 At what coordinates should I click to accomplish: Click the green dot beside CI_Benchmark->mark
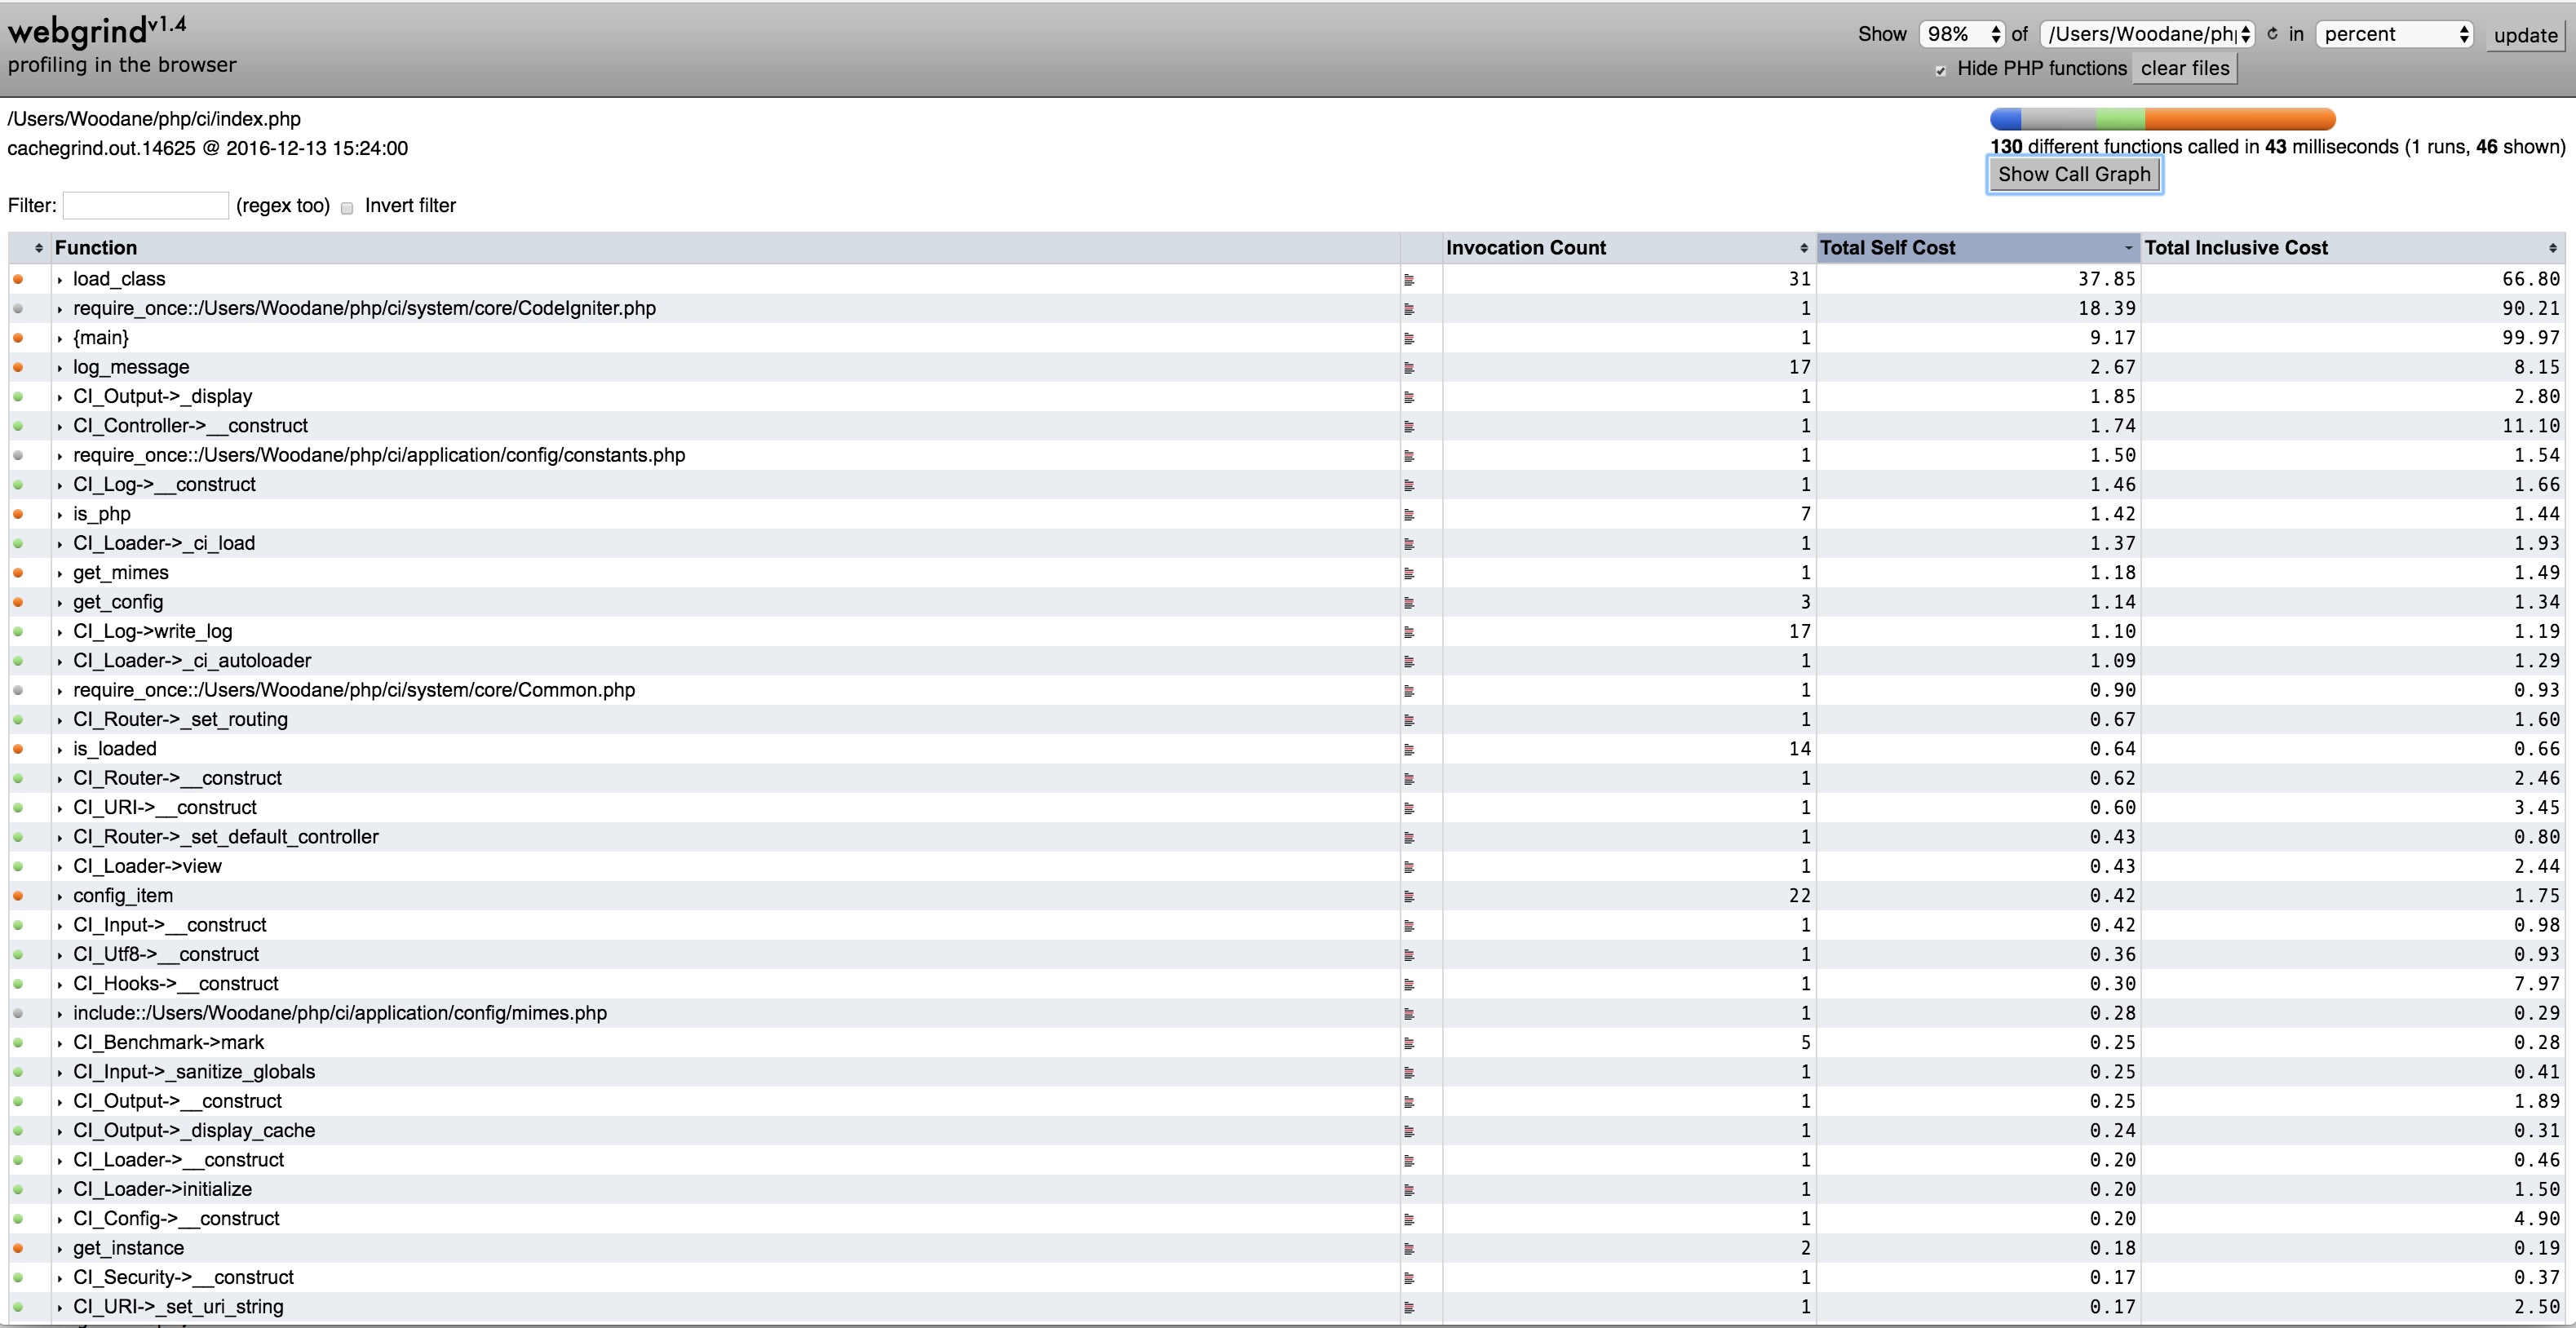18,1042
